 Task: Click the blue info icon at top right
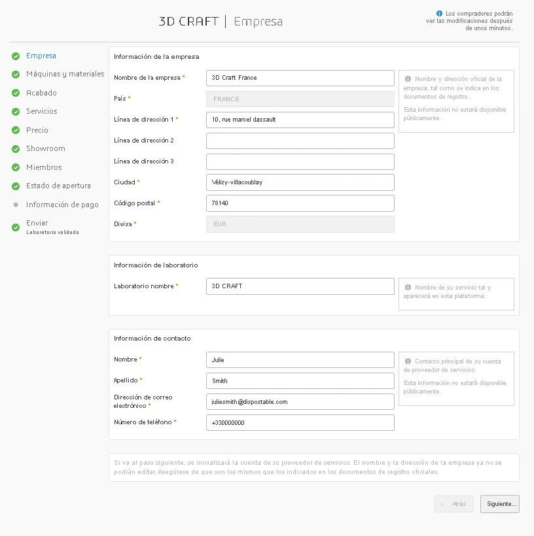click(440, 13)
